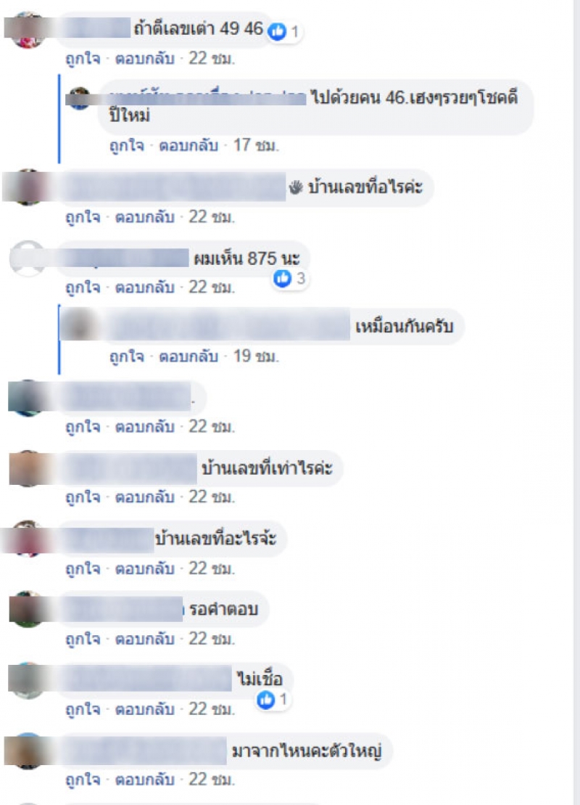
Task: Like the ถ้าตีเลขเต่า 49 46 comment
Action: (83, 59)
